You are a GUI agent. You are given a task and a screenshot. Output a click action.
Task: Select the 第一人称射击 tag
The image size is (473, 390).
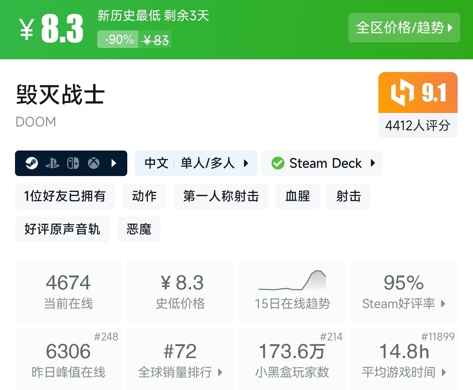[221, 196]
